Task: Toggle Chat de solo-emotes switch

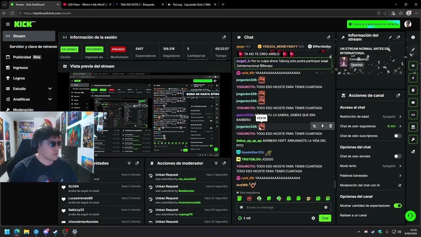Action: [398, 156]
